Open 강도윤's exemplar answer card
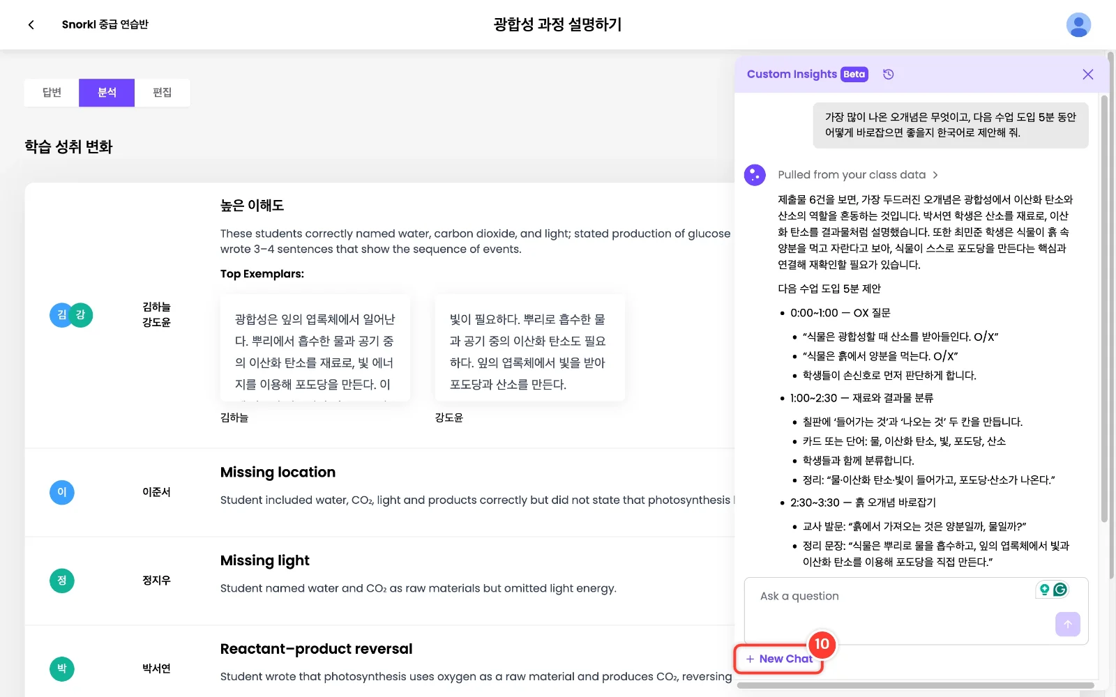The image size is (1116, 697). 529,348
